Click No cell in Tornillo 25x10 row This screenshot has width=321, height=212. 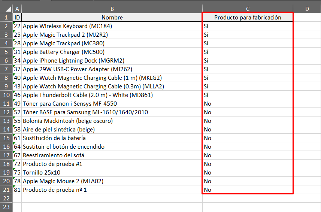248,173
